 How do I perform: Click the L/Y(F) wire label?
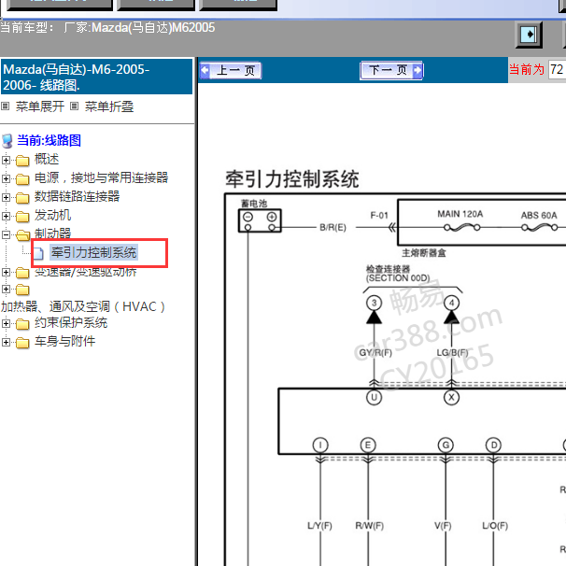[x=319, y=526]
